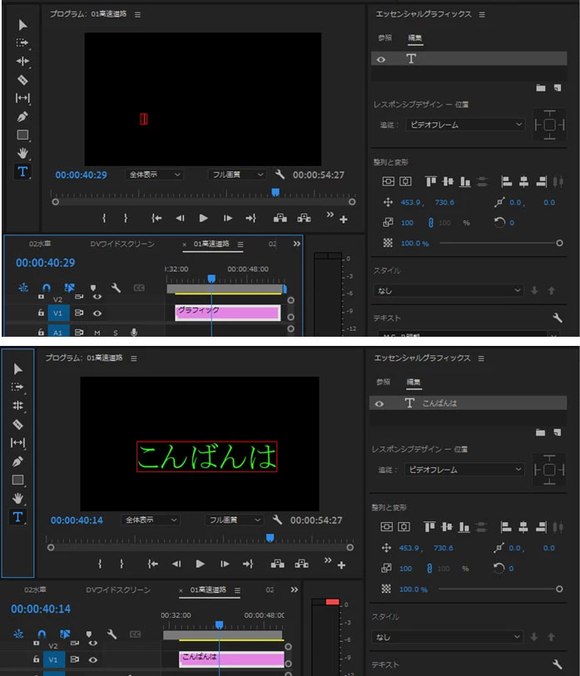Toggle nest sequence icon in lower timeline
580x676 pixels.
pyautogui.click(x=18, y=634)
